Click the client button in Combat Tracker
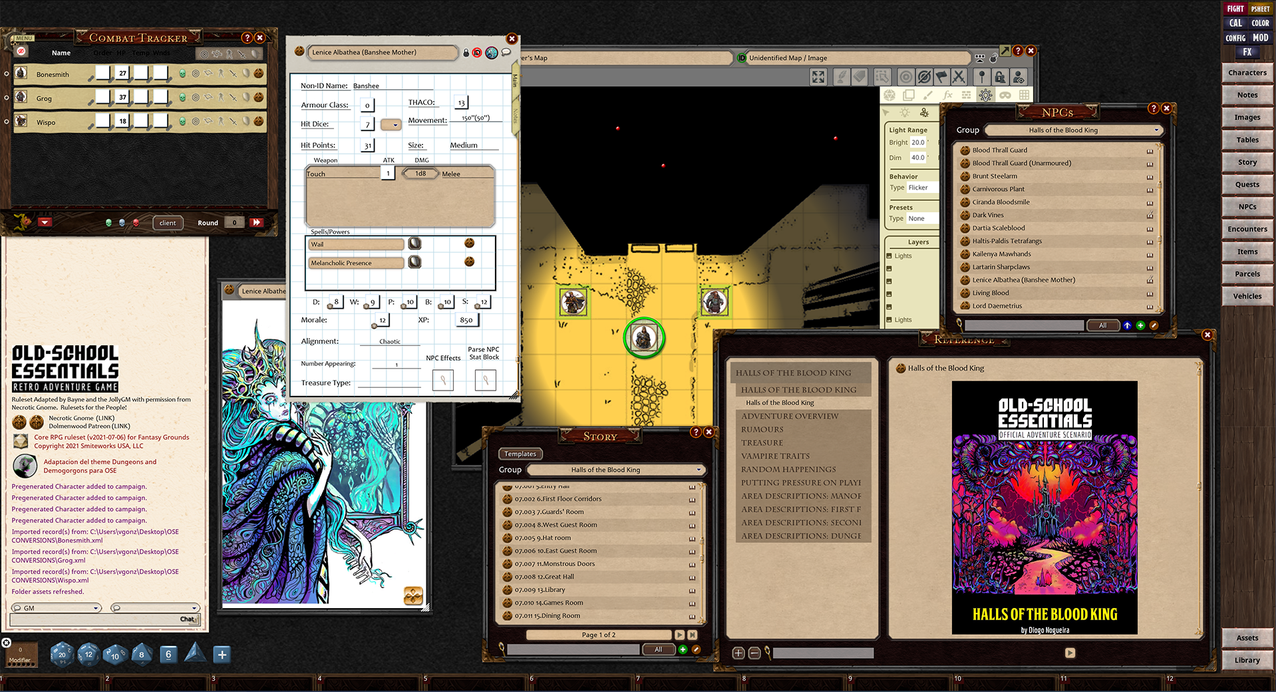Viewport: 1276px width, 692px height. pyautogui.click(x=168, y=223)
